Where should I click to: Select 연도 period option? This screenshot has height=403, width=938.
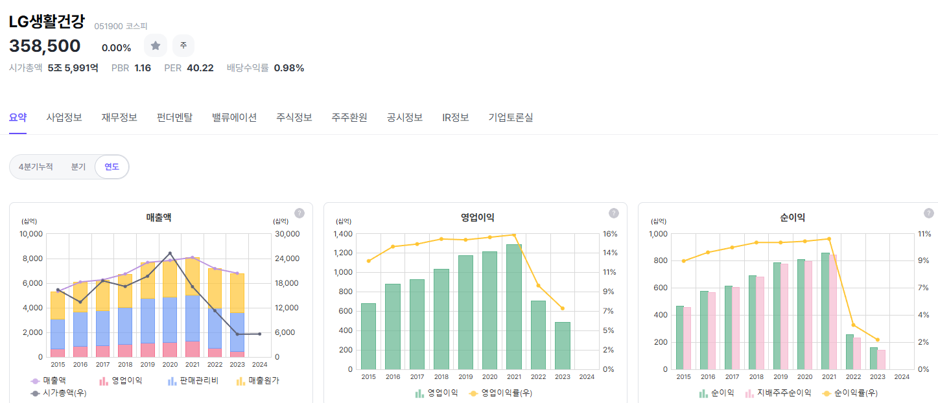pyautogui.click(x=112, y=167)
